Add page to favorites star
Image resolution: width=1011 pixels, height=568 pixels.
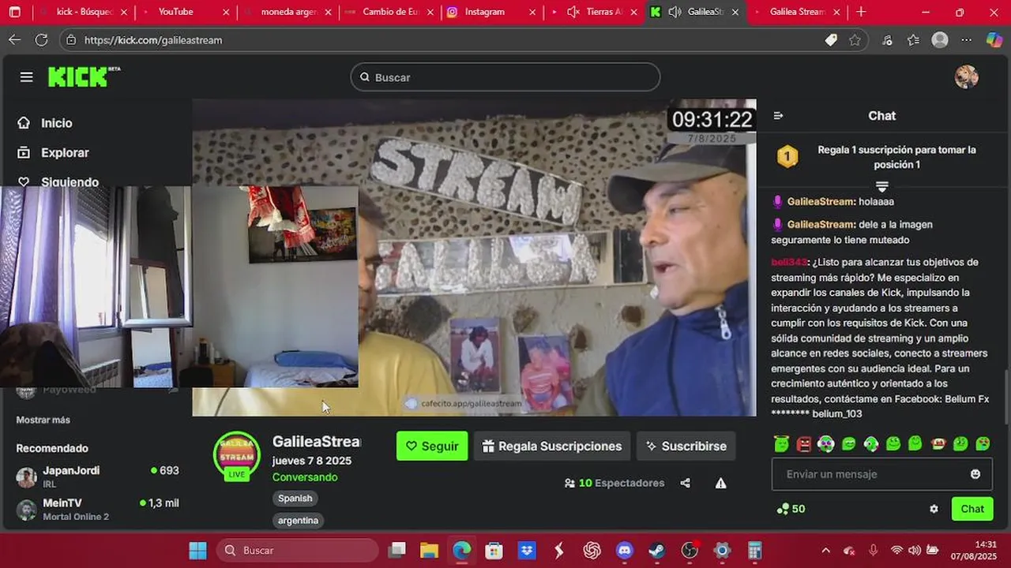point(855,39)
